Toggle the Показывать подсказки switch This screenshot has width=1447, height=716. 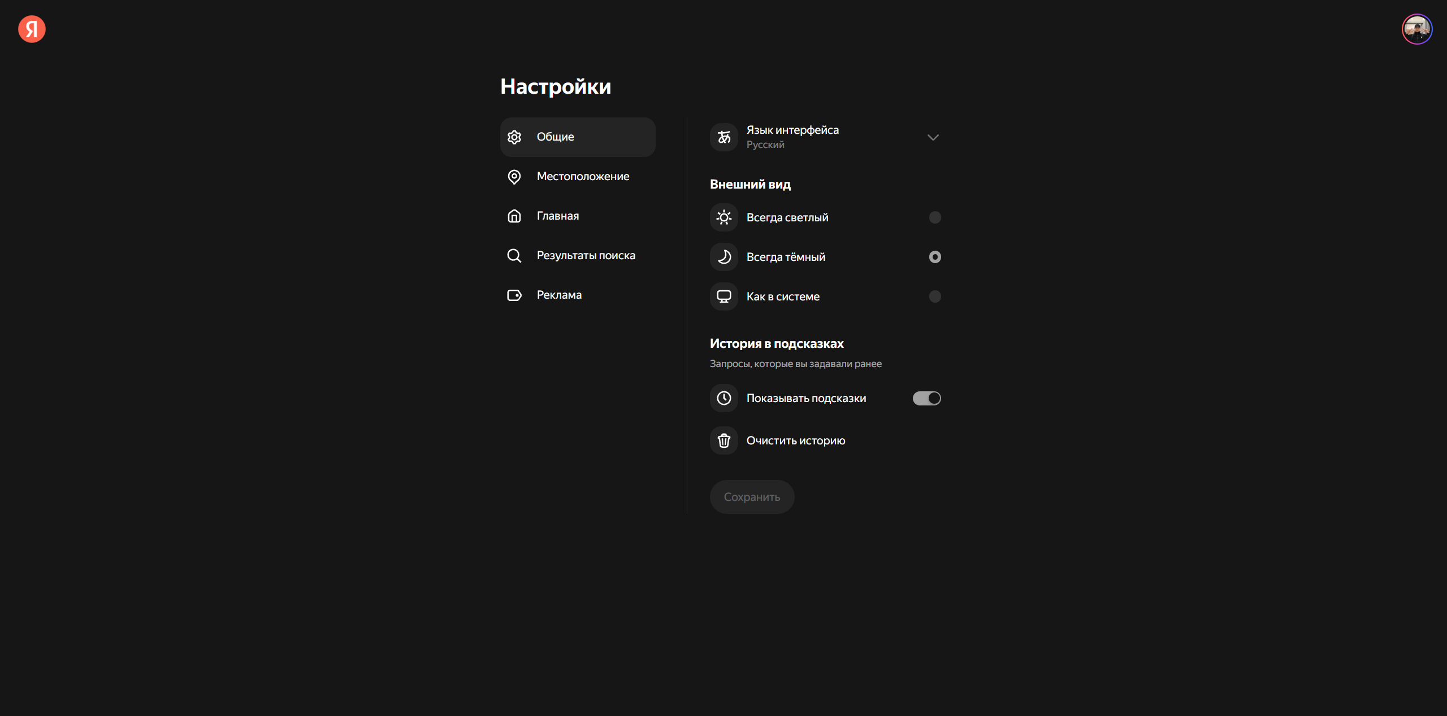[x=926, y=398]
